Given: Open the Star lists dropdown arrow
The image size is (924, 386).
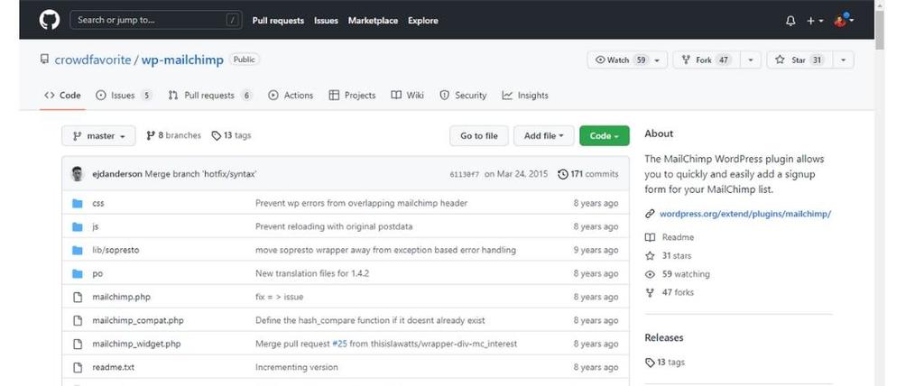Looking at the screenshot, I should (x=844, y=60).
